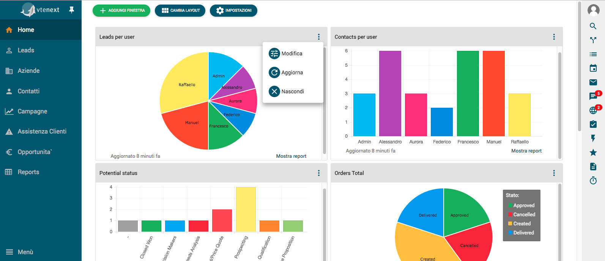This screenshot has height=261, width=605.
Task: Open globe notifications icon with badge 2
Action: tap(593, 110)
